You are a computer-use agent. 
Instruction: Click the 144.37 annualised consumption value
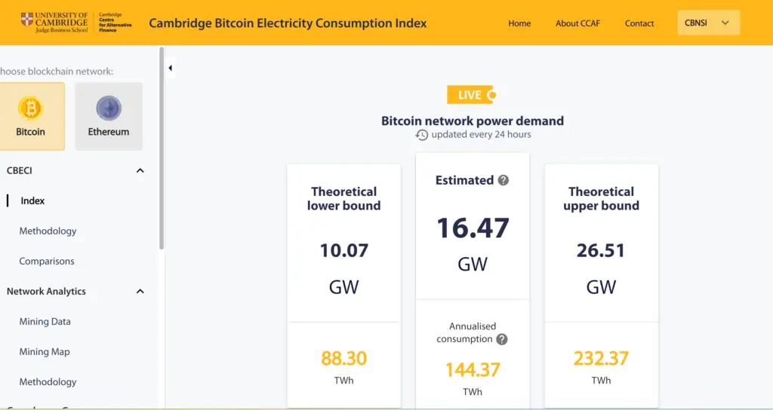pyautogui.click(x=473, y=369)
